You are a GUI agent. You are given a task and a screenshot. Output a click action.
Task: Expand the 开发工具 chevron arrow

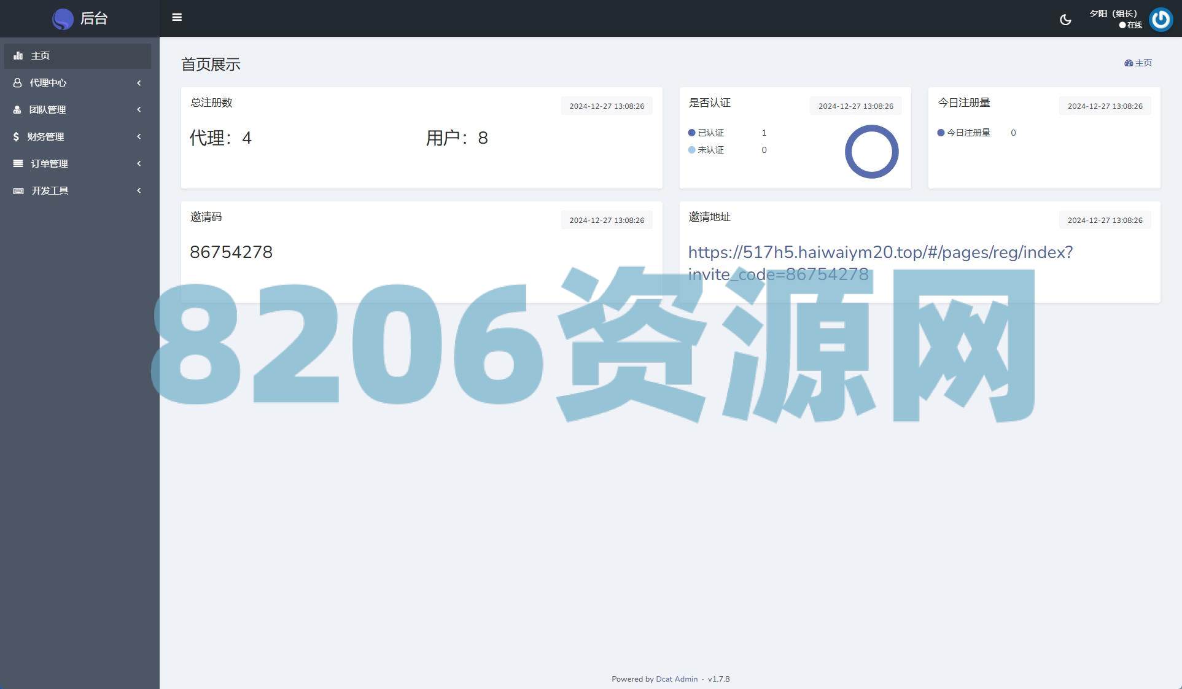coord(139,191)
